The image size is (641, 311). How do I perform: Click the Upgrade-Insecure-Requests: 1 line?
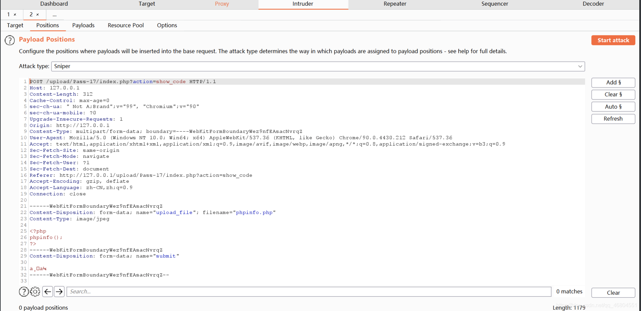tap(76, 119)
